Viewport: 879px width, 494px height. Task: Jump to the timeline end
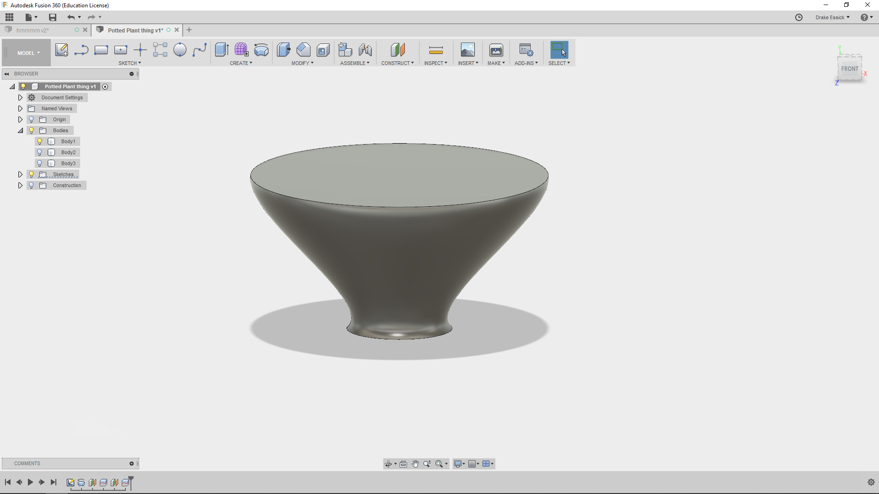[54, 482]
